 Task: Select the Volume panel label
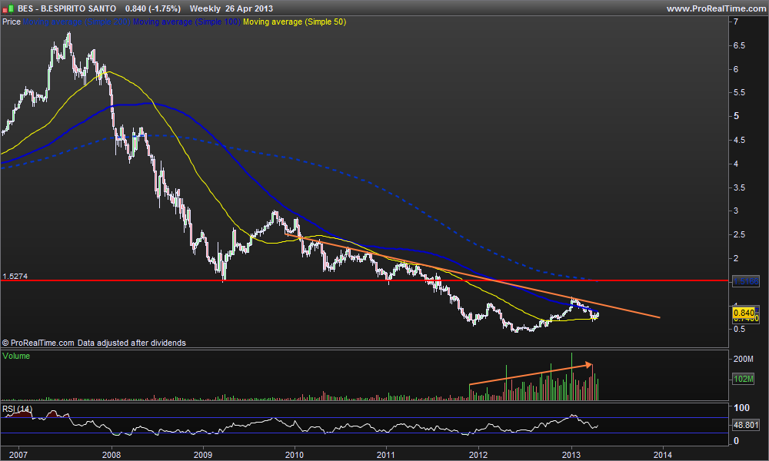coord(16,357)
